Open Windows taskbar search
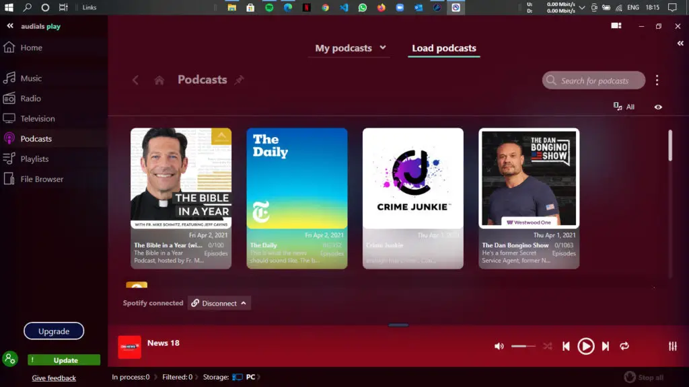Viewport: 689px width, 387px height. coord(27,7)
